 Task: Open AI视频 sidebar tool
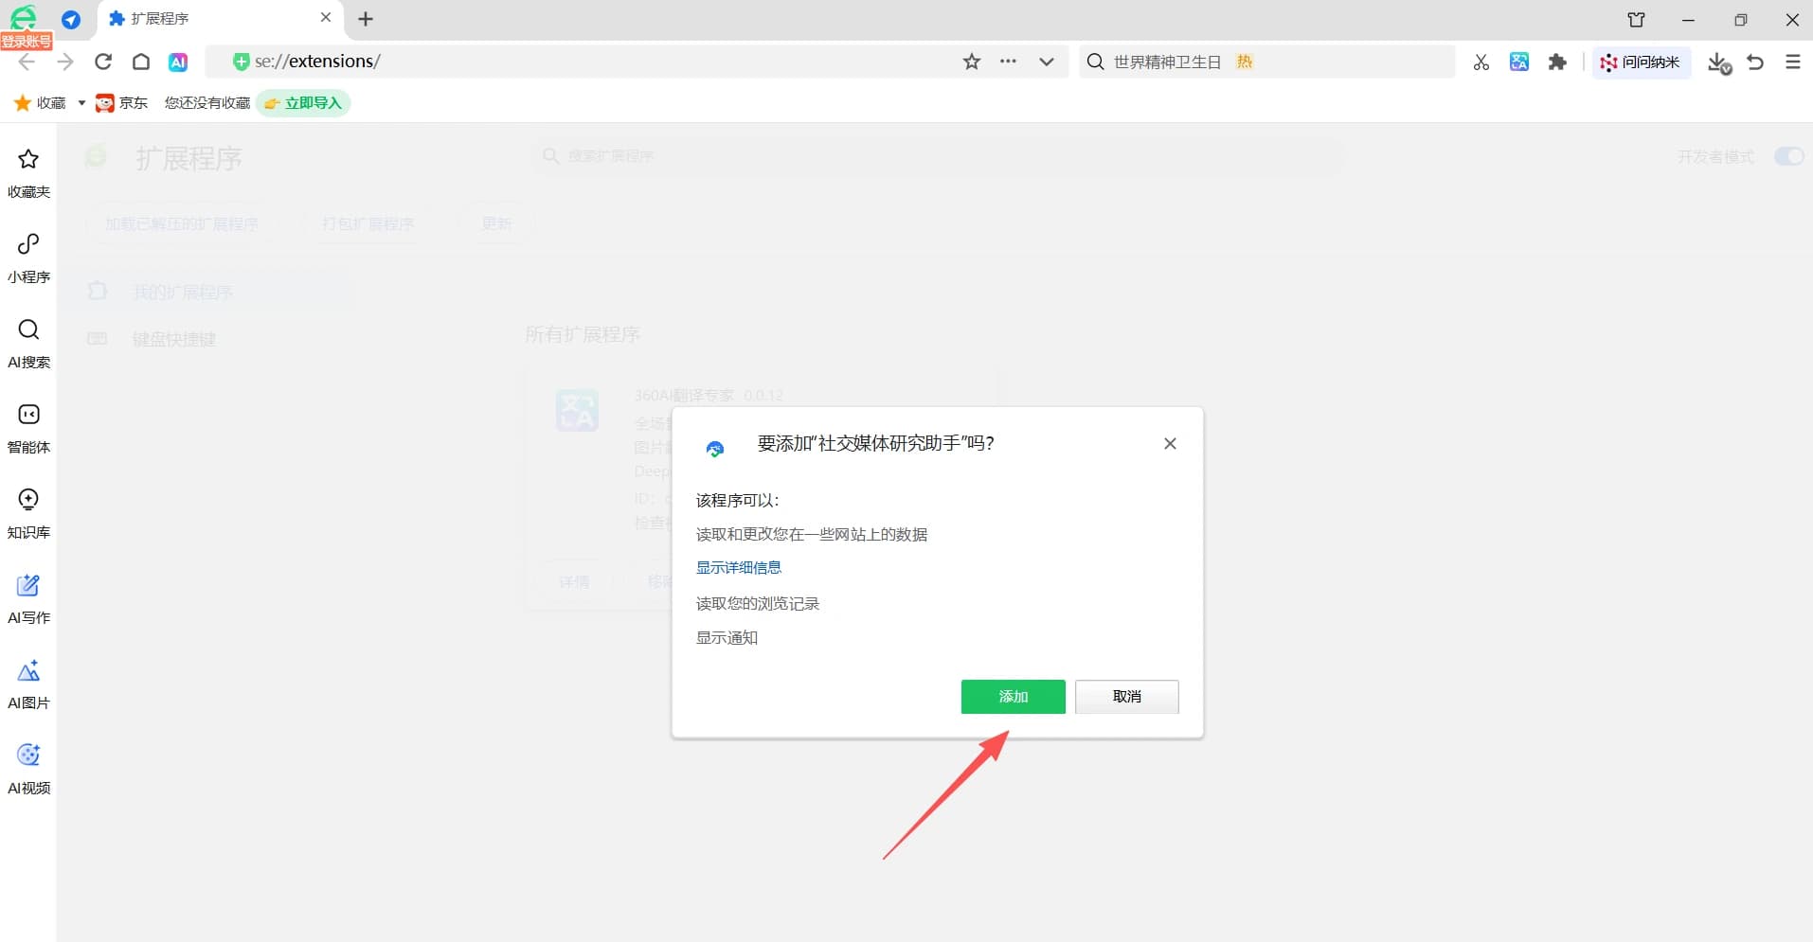28,770
